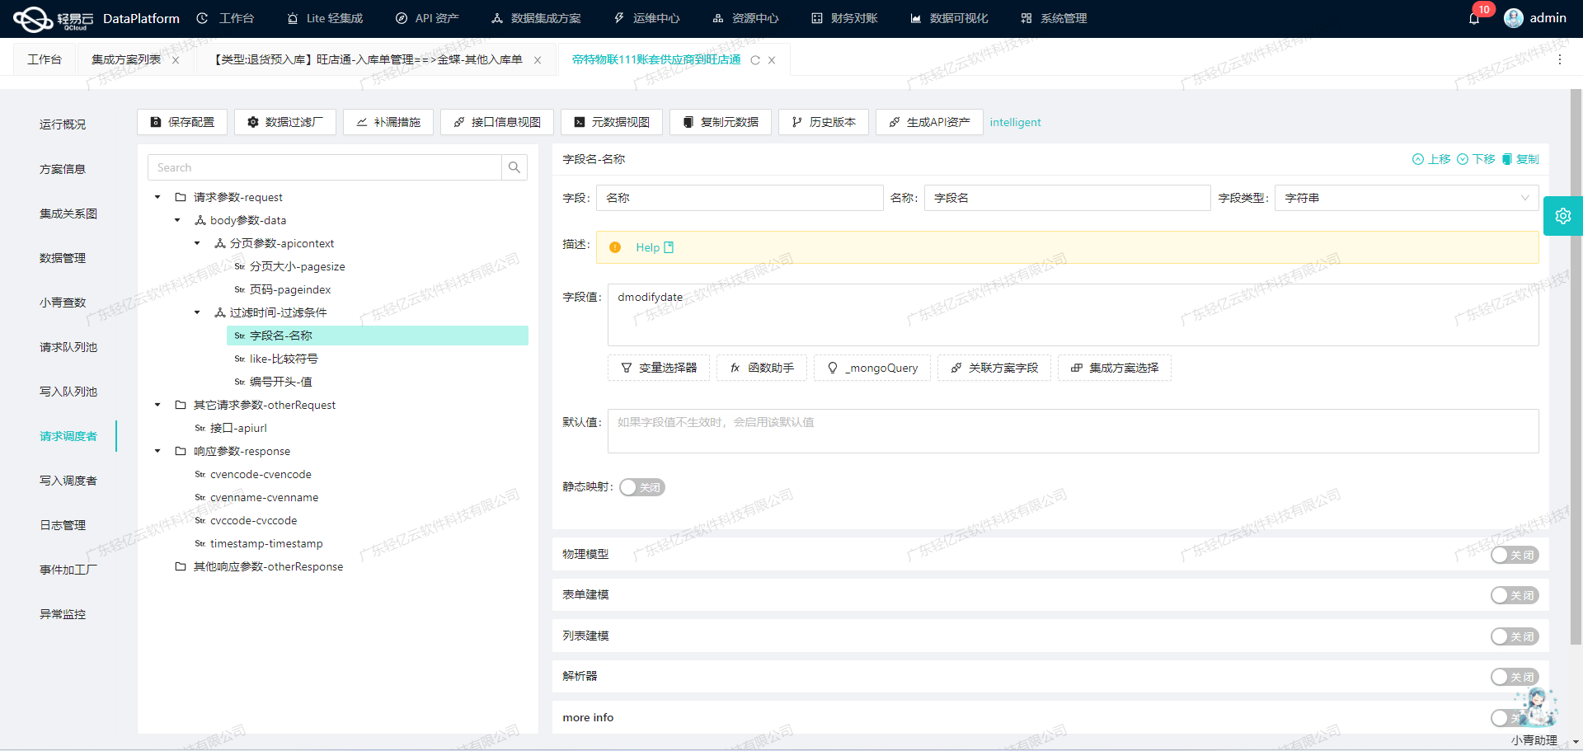This screenshot has height=751, width=1583.
Task: Click the 上移 move up icon
Action: (1418, 159)
